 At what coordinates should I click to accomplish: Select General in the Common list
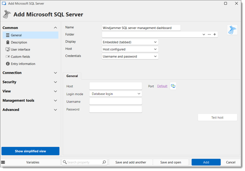(30, 35)
